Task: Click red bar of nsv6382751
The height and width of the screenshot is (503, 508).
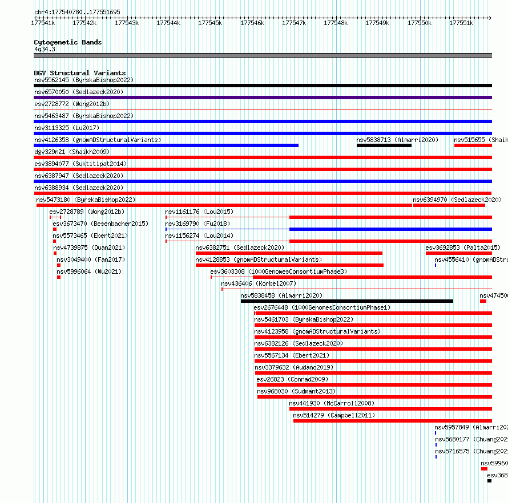Action: [x=289, y=253]
